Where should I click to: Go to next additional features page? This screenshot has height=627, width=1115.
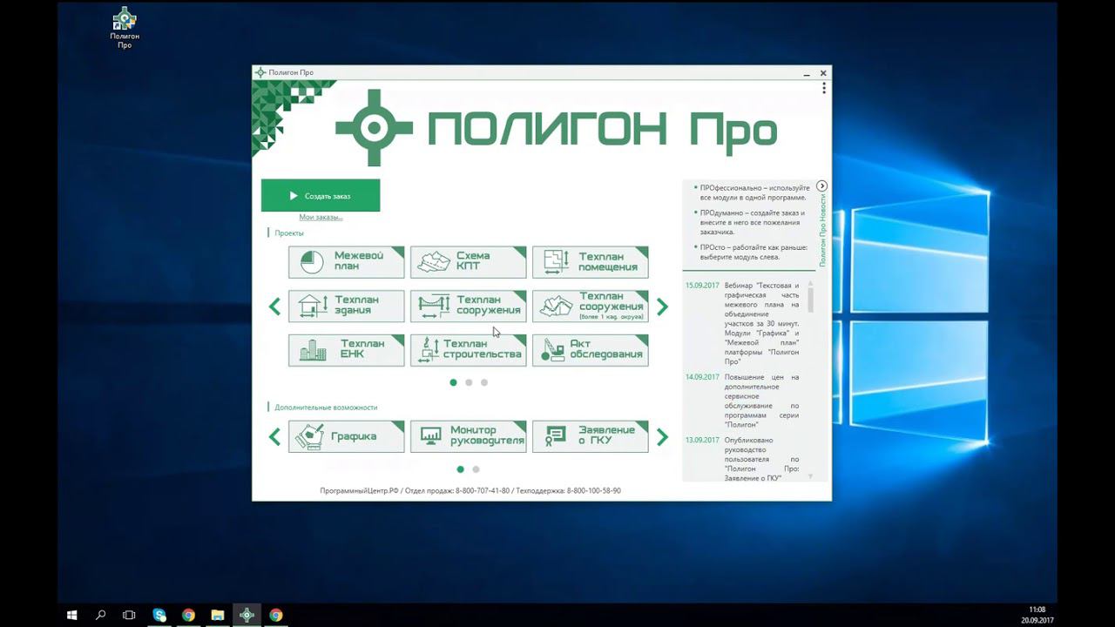[662, 436]
